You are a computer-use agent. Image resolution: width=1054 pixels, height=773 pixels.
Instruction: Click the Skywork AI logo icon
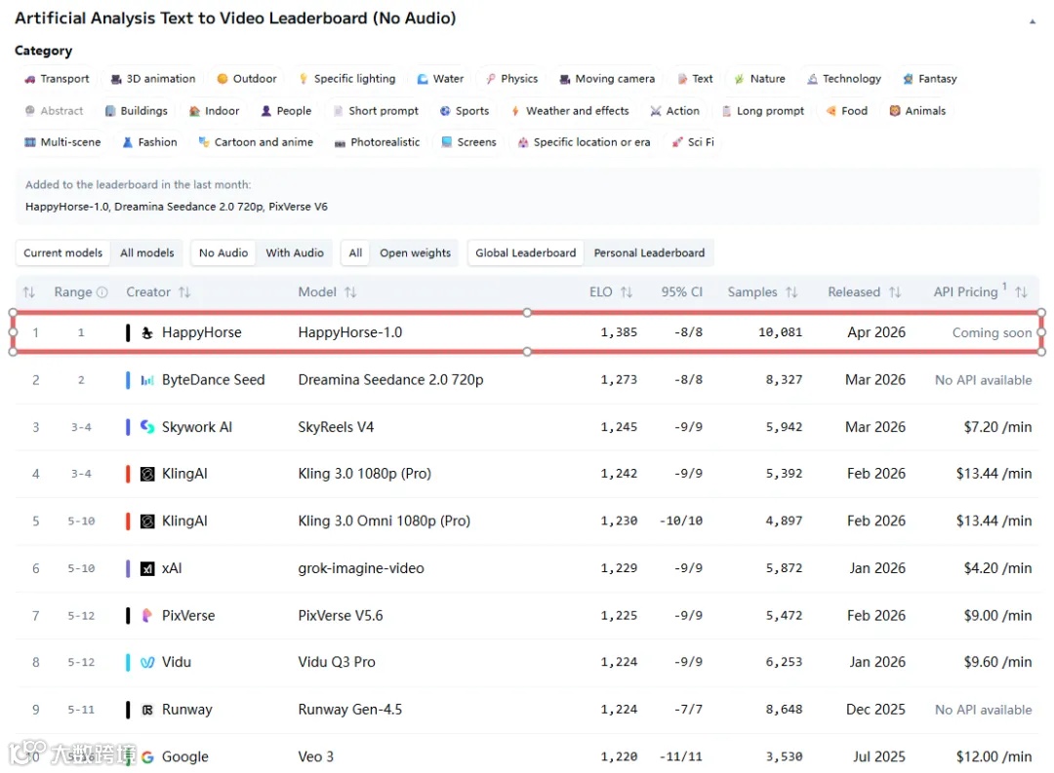[x=147, y=427]
